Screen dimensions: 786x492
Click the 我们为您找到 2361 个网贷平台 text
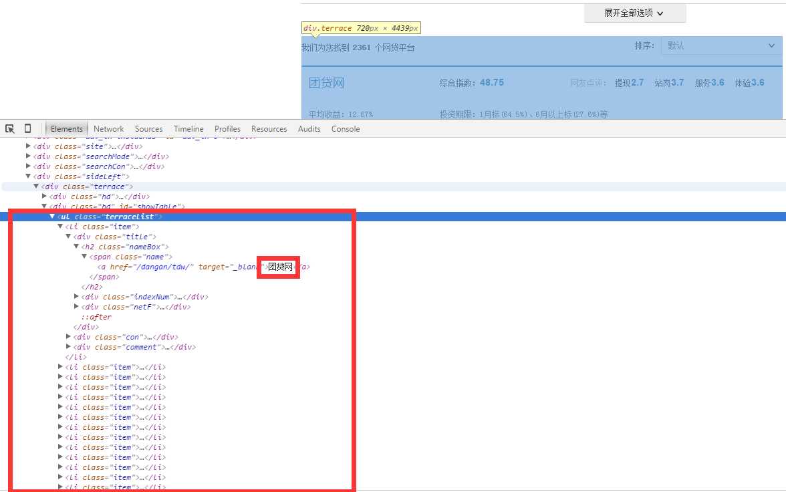point(358,47)
